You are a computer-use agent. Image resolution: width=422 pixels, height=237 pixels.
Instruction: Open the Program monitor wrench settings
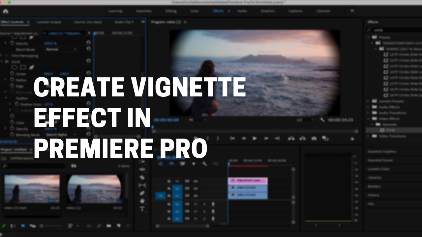[x=322, y=120]
